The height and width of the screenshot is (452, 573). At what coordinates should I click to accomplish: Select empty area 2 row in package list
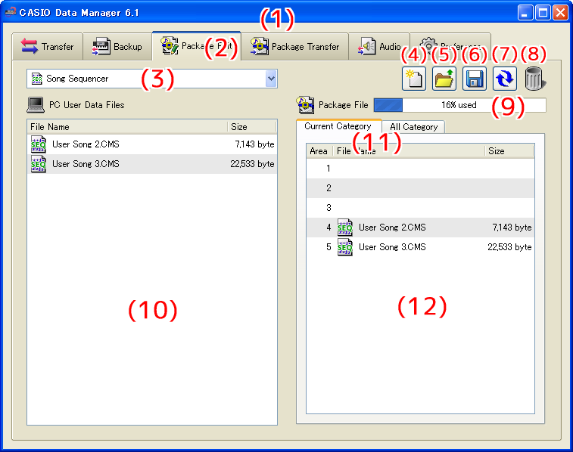420,188
